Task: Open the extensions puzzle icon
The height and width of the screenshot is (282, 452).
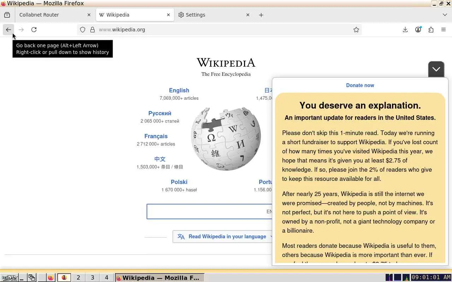Action: [431, 30]
